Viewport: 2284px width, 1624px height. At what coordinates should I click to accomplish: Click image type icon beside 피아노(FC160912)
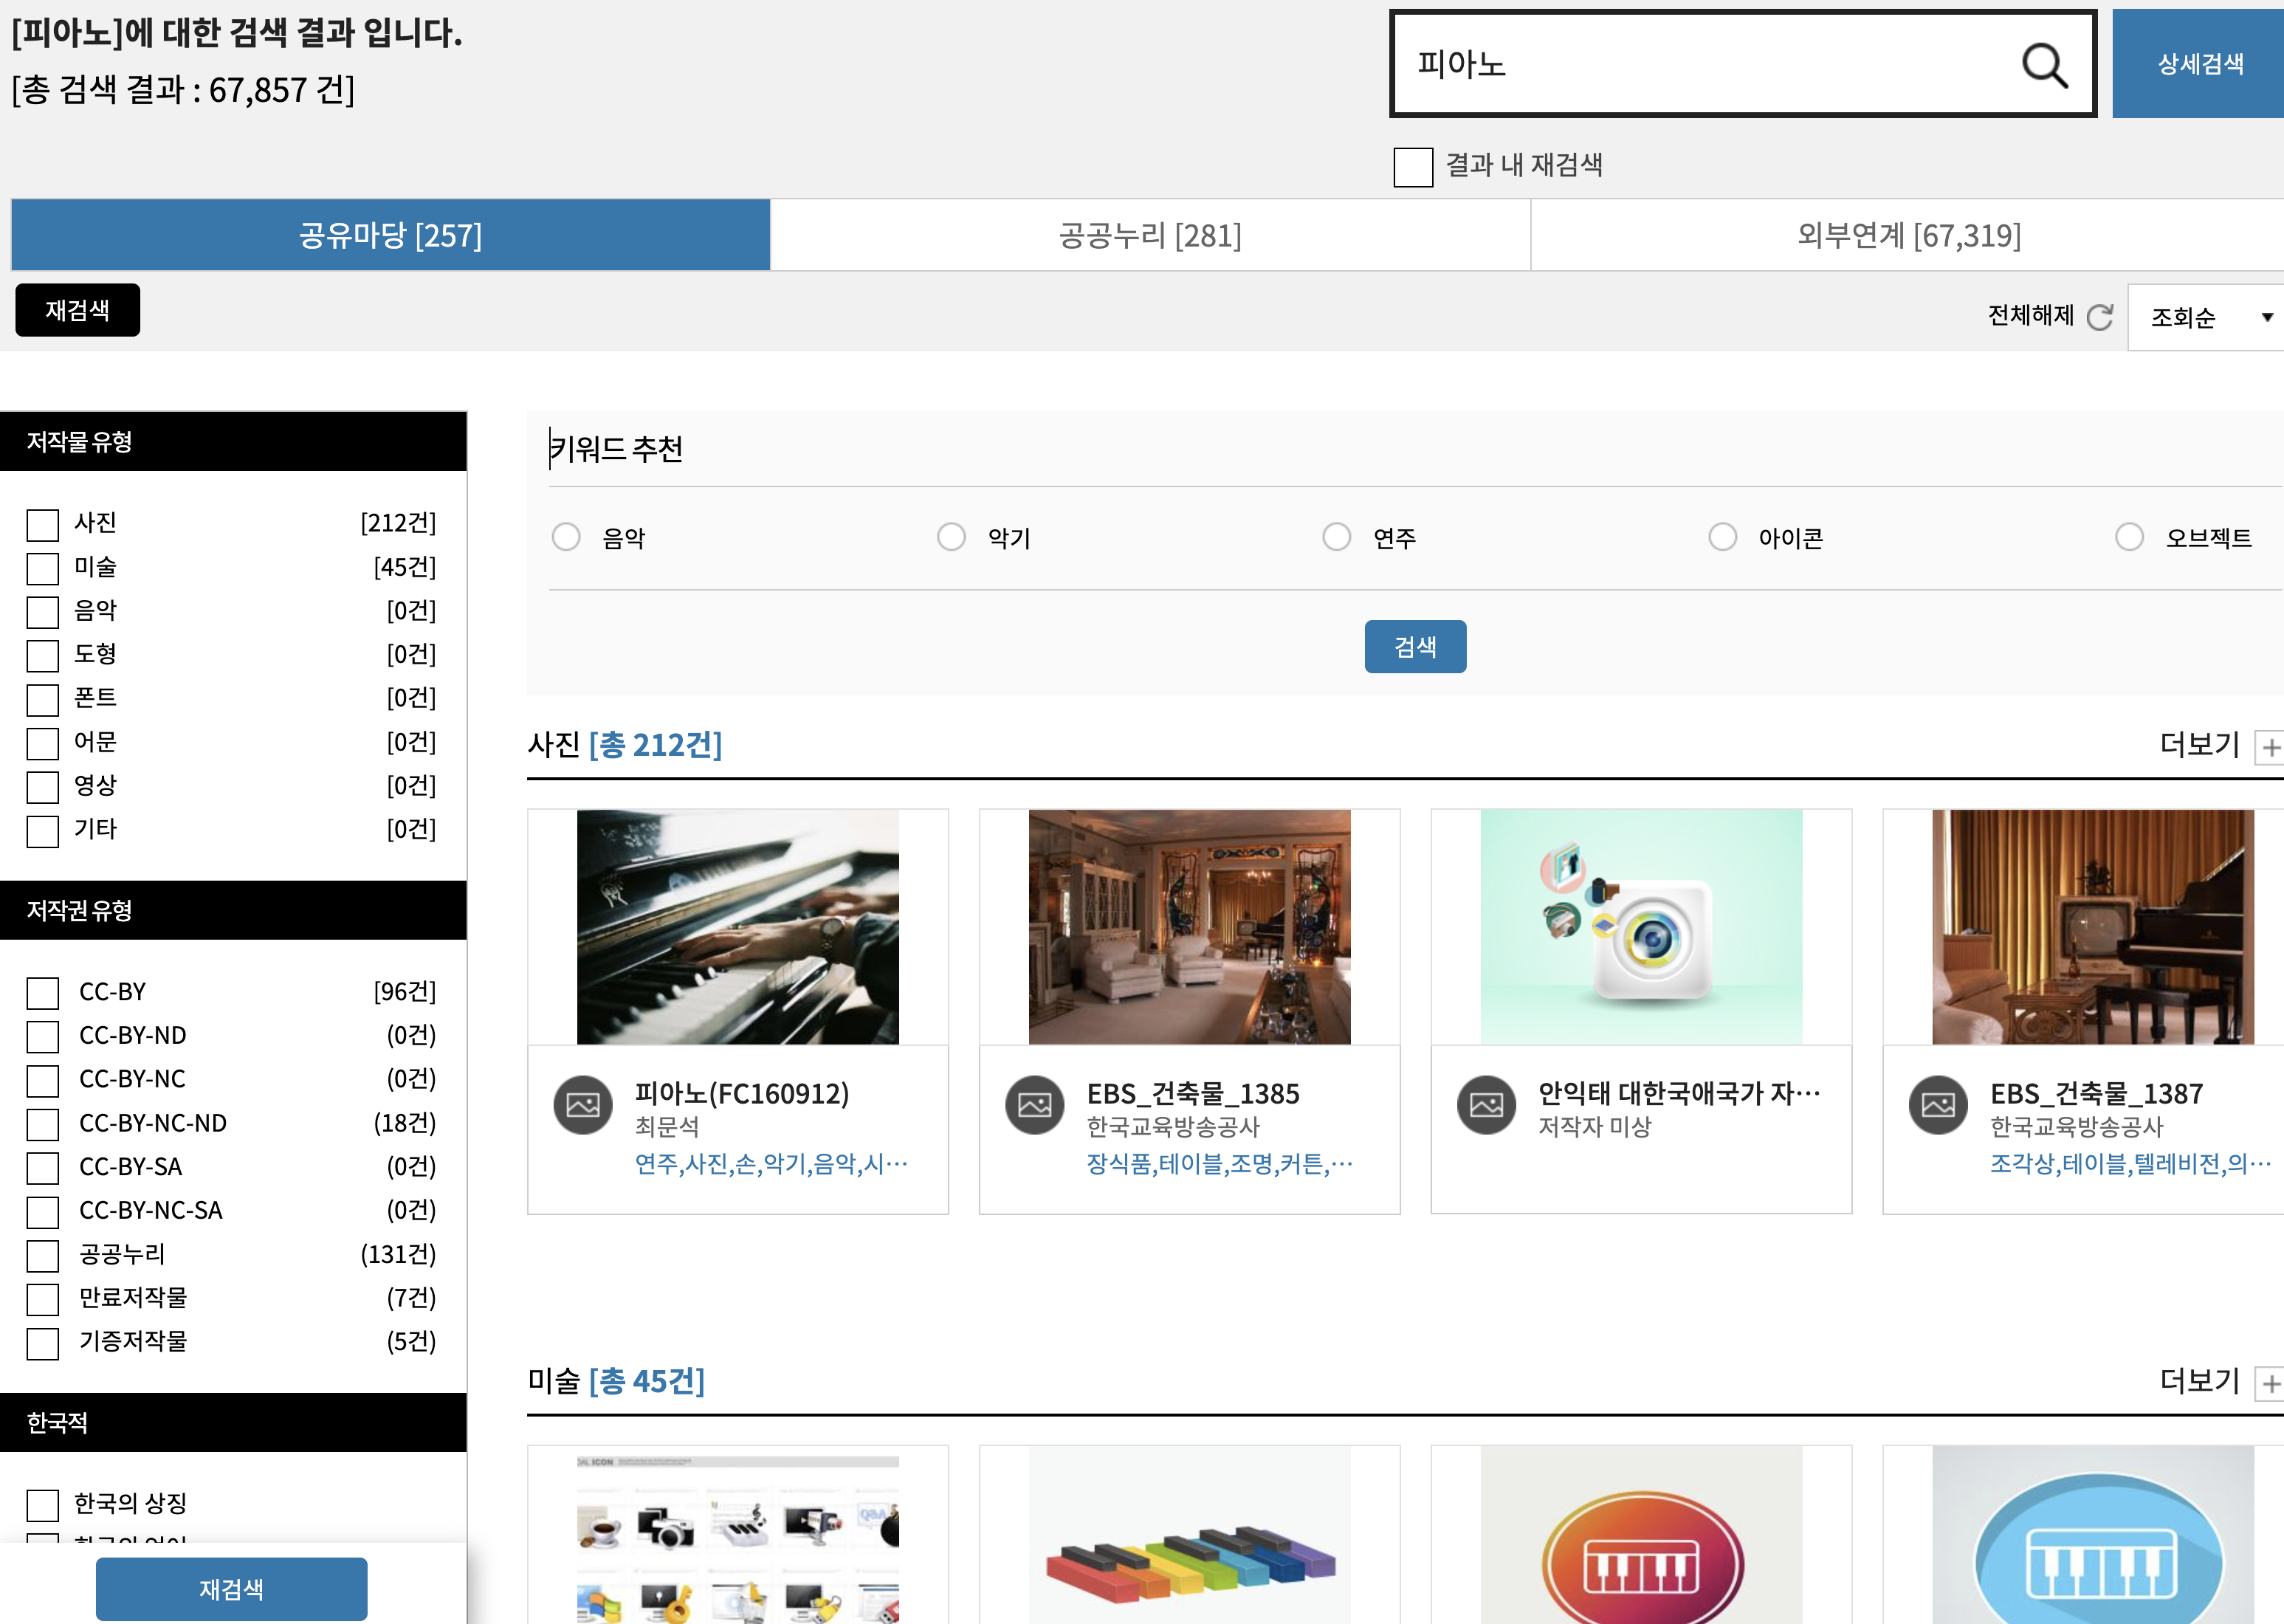tap(582, 1105)
